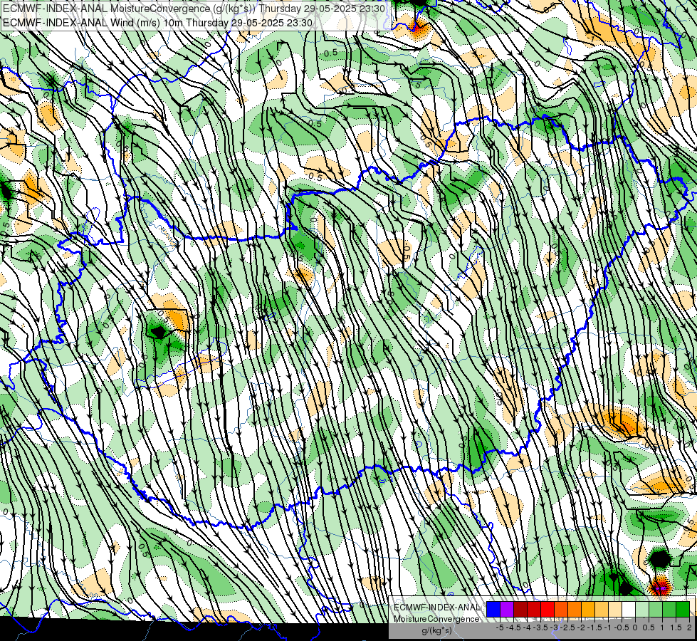Click the -1.5 tick label in legend

[594, 627]
